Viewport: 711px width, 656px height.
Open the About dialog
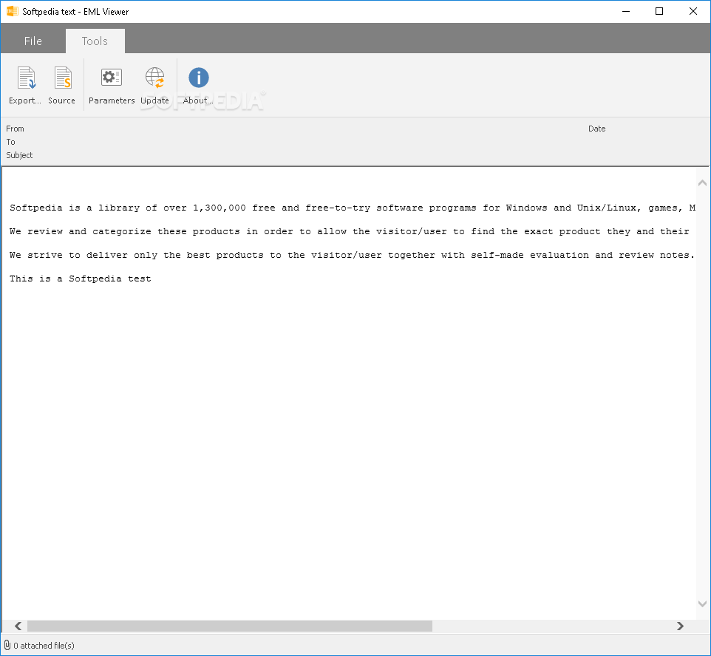point(198,85)
